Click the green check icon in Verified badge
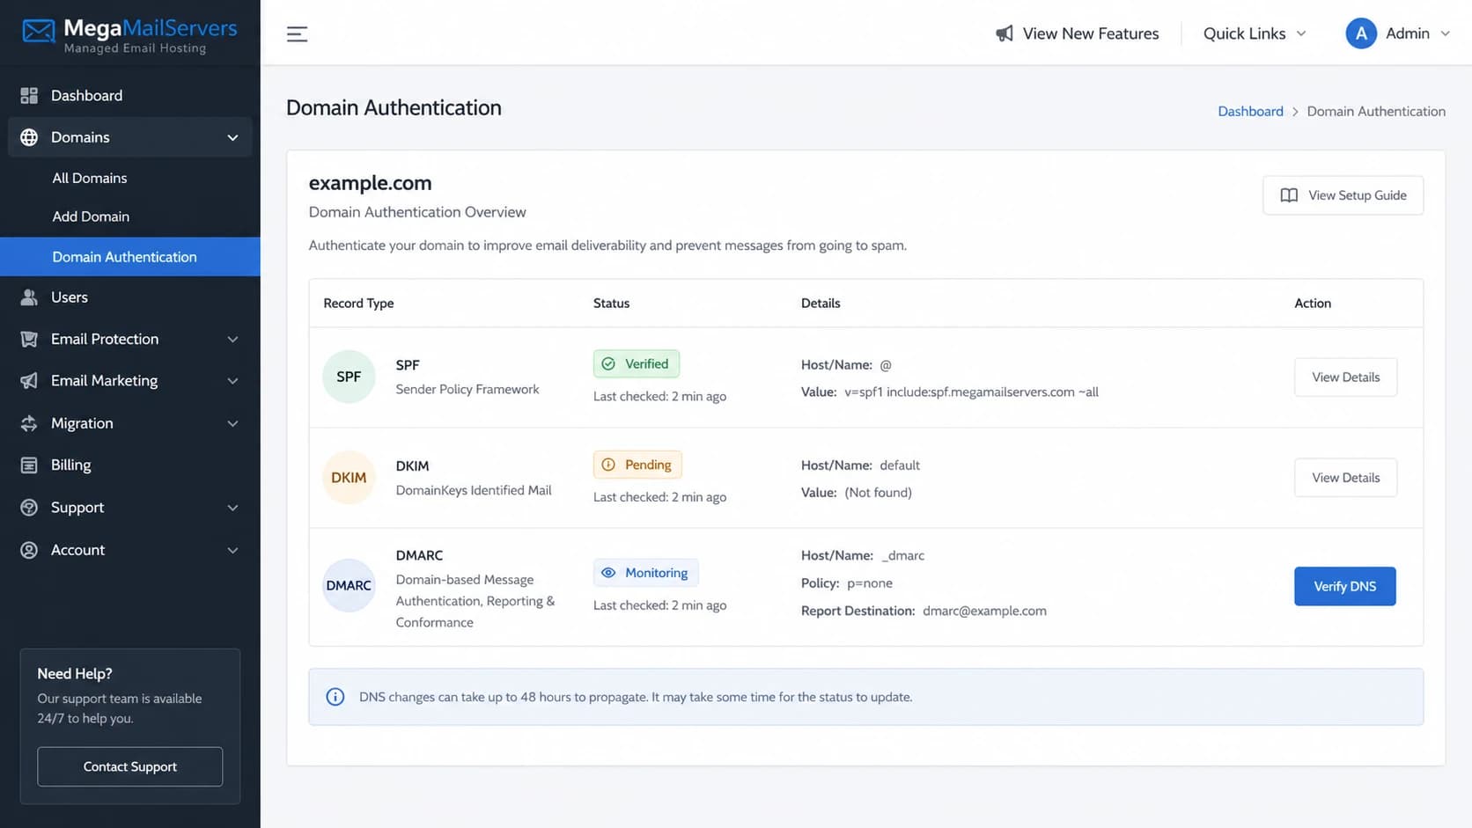Screen dimensions: 1472x828 [608, 363]
